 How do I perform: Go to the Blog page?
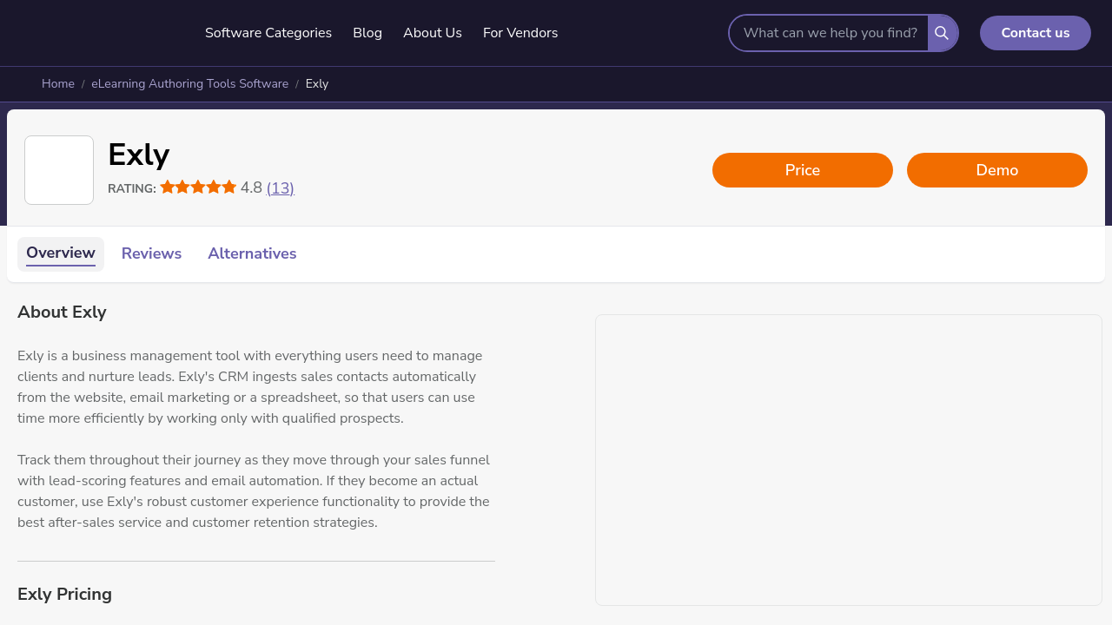(x=367, y=33)
